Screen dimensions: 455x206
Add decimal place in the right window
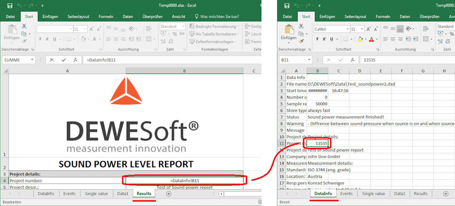[440, 41]
